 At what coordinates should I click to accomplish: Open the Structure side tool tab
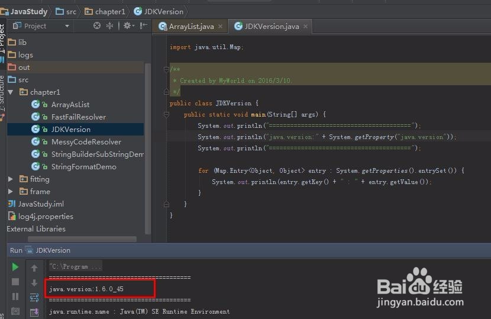(x=2, y=94)
